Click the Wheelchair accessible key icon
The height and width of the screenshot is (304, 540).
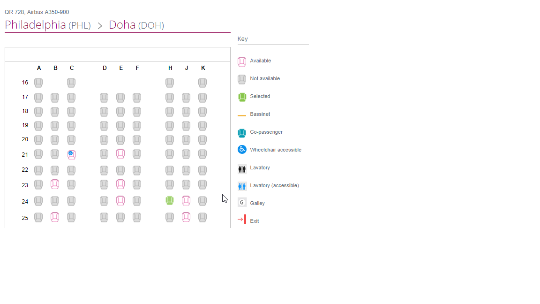coord(242,150)
